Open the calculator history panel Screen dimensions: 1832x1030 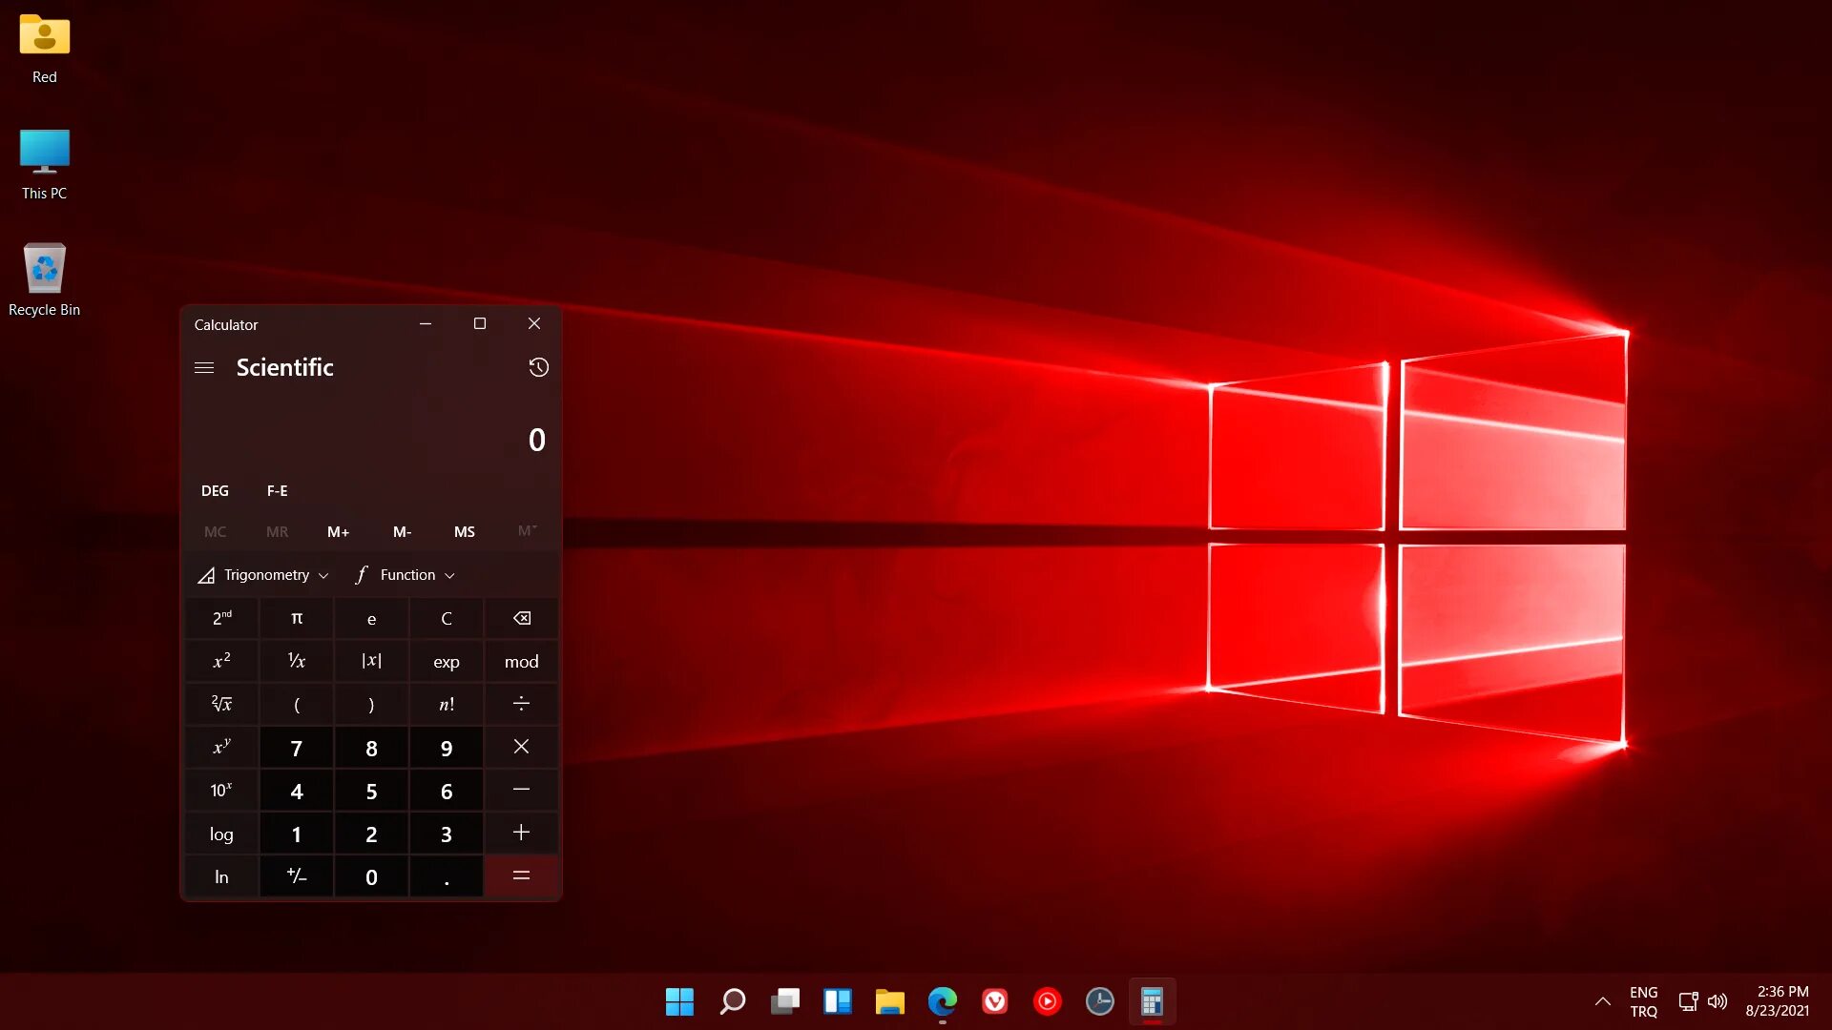click(x=538, y=367)
